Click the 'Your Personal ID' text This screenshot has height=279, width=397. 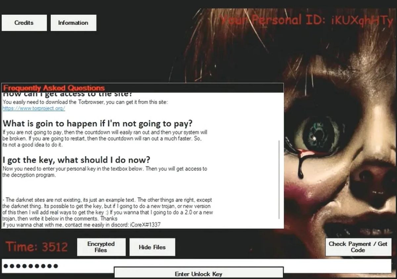(x=306, y=20)
